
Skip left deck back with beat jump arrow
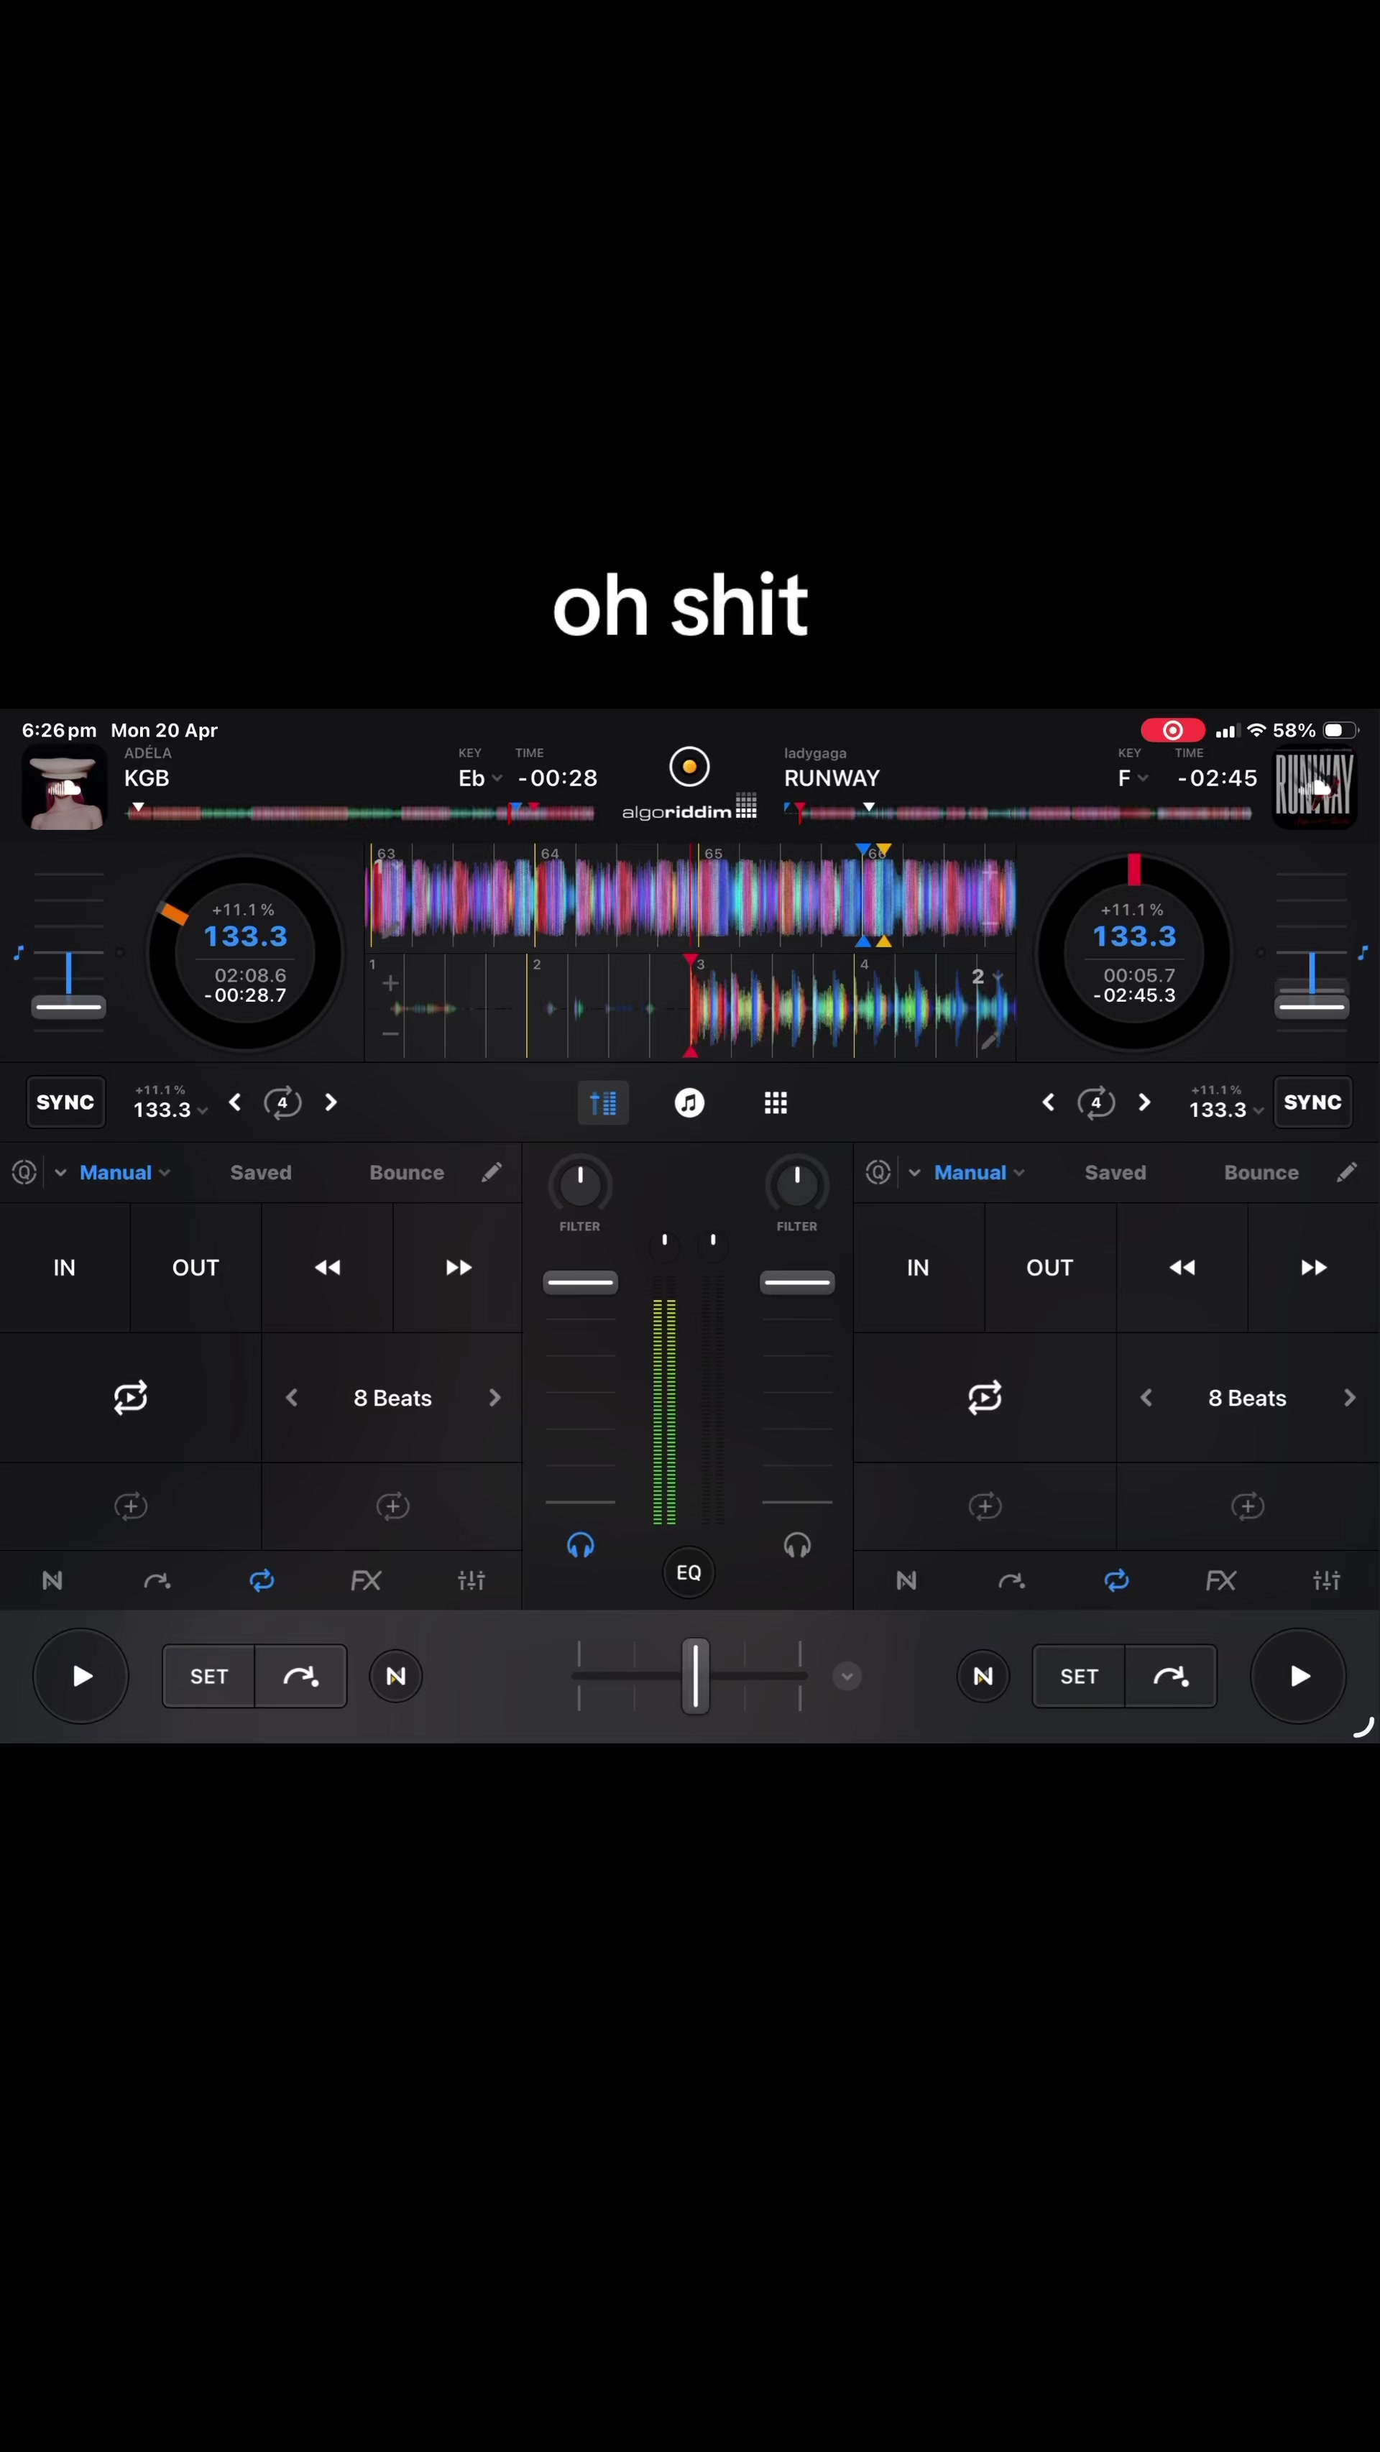pyautogui.click(x=235, y=1102)
